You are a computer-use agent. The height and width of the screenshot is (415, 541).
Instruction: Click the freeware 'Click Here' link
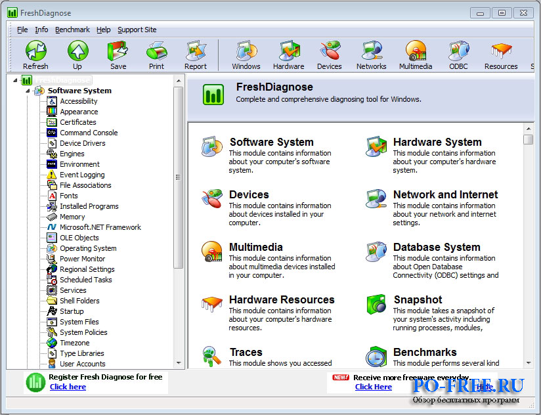click(x=374, y=387)
